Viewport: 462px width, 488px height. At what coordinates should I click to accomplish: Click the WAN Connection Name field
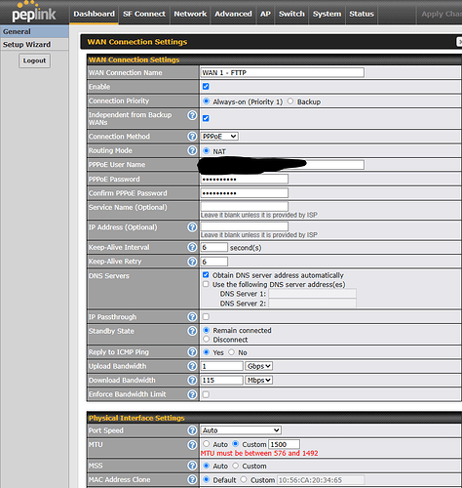[283, 72]
